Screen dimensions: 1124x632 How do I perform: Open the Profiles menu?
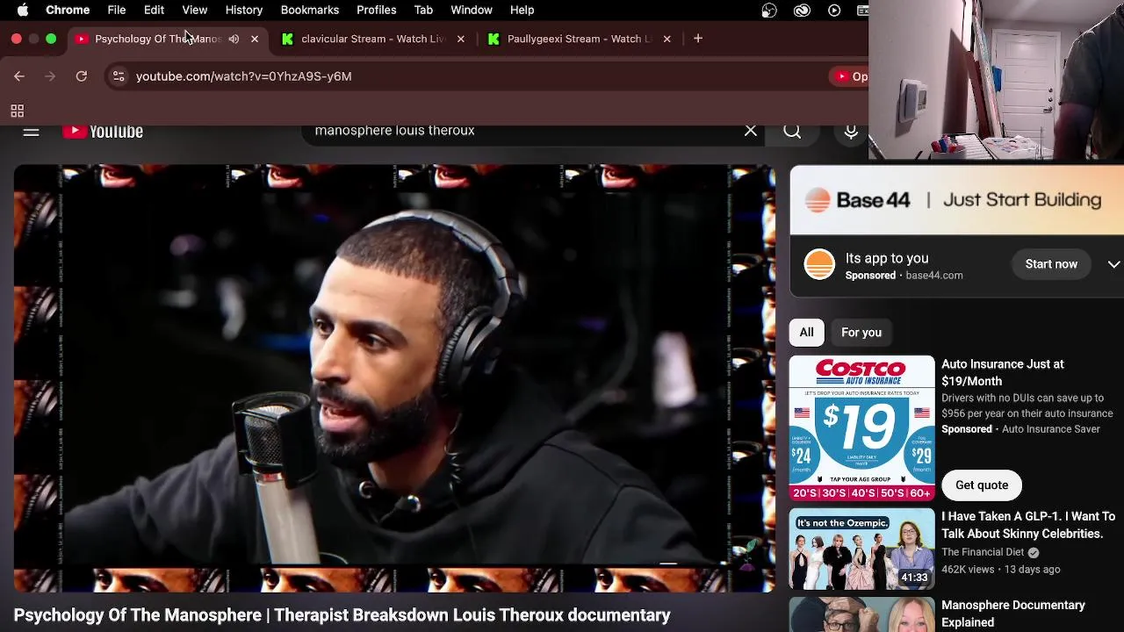coord(377,10)
